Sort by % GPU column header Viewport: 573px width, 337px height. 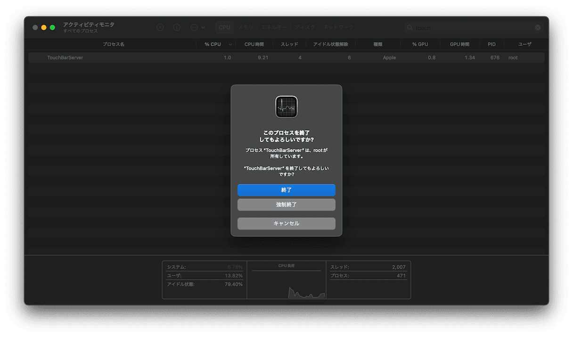[420, 44]
